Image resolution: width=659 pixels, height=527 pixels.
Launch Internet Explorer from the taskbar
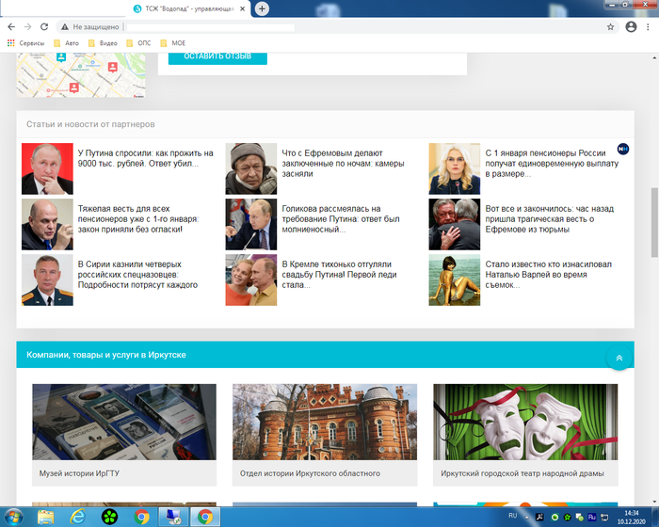pyautogui.click(x=78, y=517)
